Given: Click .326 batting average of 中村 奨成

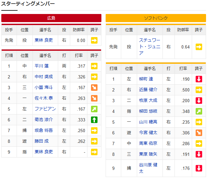Looking at the screenshot, I should 81,77.
